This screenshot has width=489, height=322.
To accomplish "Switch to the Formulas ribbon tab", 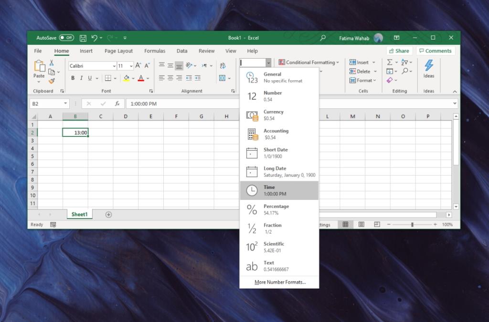I will [155, 51].
